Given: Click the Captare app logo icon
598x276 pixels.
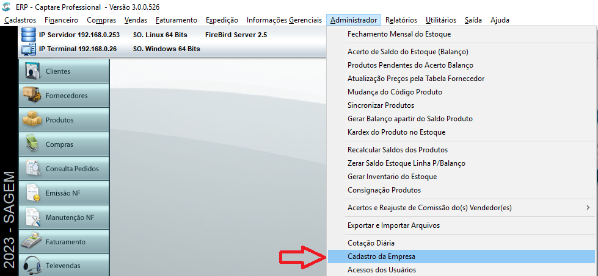Looking at the screenshot, I should pos(5,7).
